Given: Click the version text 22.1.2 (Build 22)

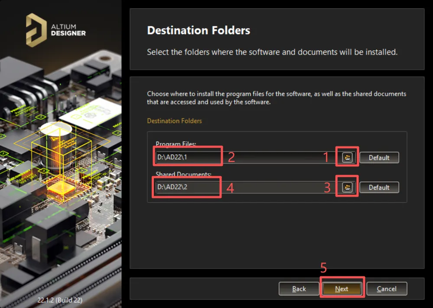Looking at the screenshot, I should click(60, 300).
